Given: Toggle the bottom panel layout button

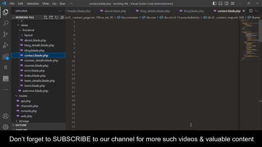Looking at the screenshot, I should [x=220, y=3].
